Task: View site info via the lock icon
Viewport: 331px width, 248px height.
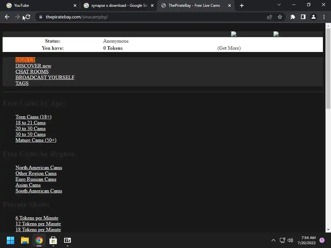Action: coord(41,17)
